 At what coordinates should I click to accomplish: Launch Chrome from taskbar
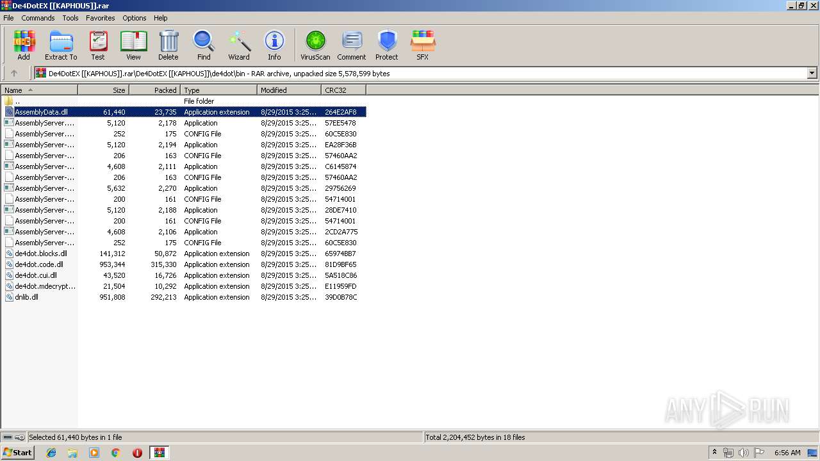116,453
